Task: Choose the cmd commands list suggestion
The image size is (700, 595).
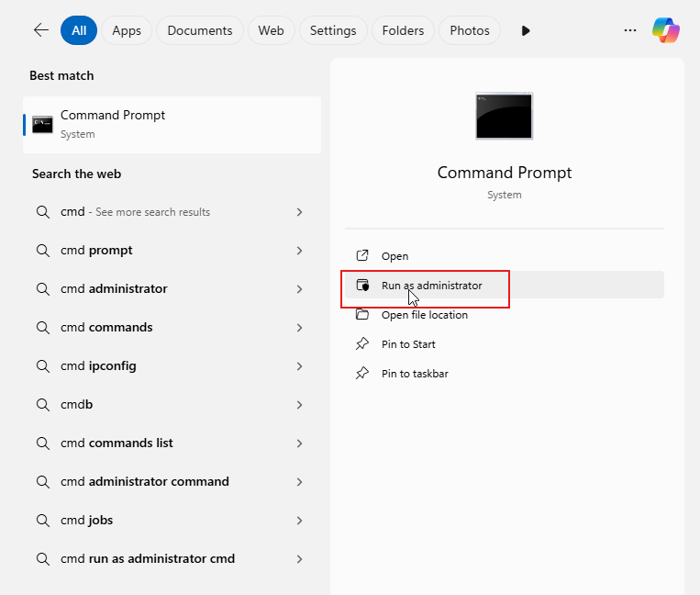Action: [x=172, y=443]
